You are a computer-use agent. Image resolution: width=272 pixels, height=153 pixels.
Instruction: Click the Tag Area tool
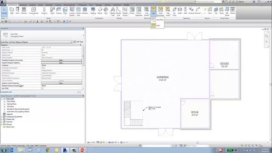(168, 11)
